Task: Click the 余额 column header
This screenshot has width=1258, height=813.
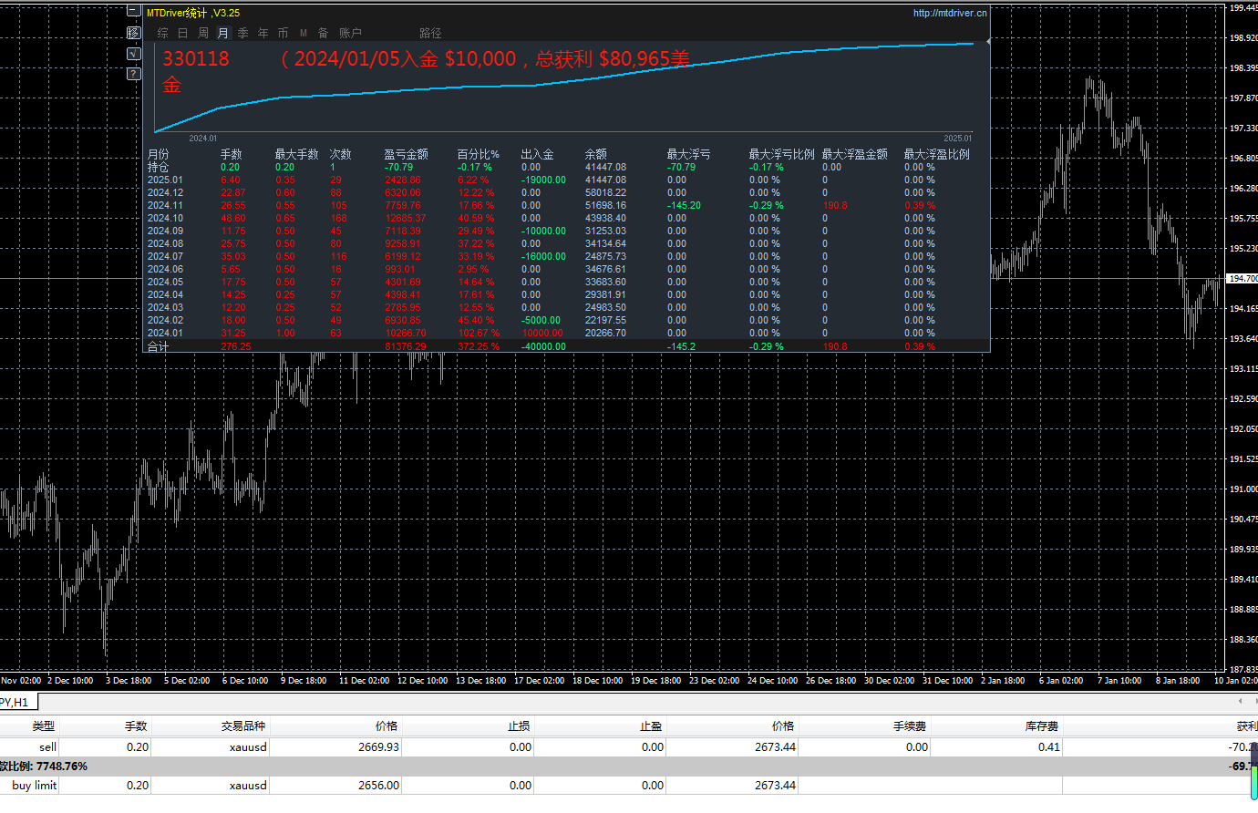Action: click(x=596, y=154)
